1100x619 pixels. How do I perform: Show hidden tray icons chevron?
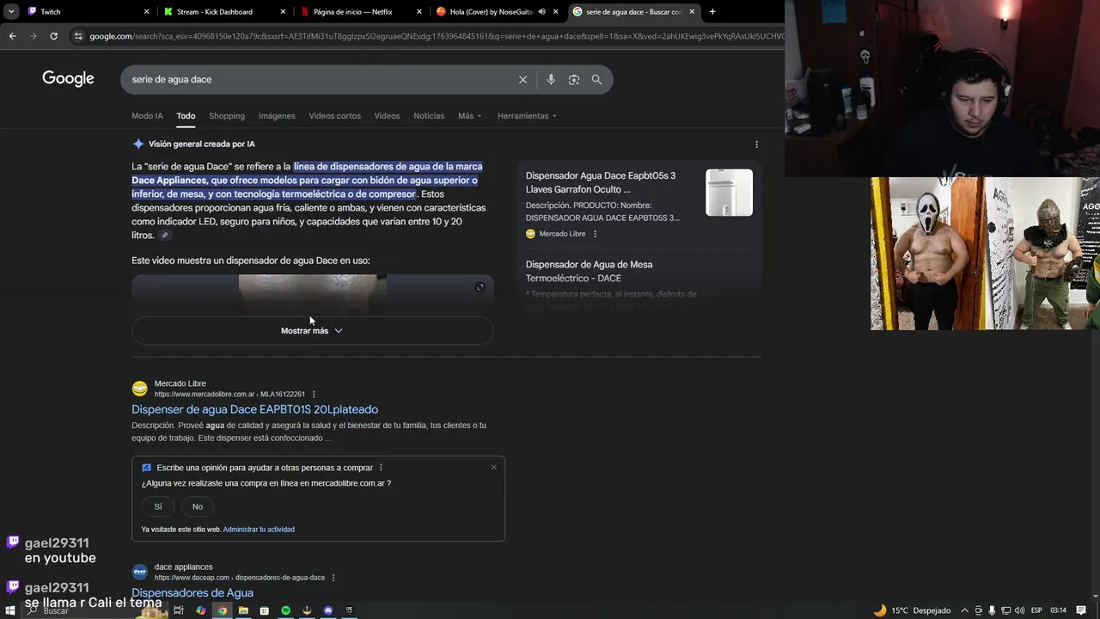coord(964,610)
